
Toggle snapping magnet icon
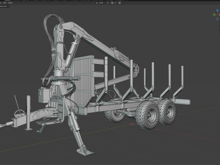point(112,3)
